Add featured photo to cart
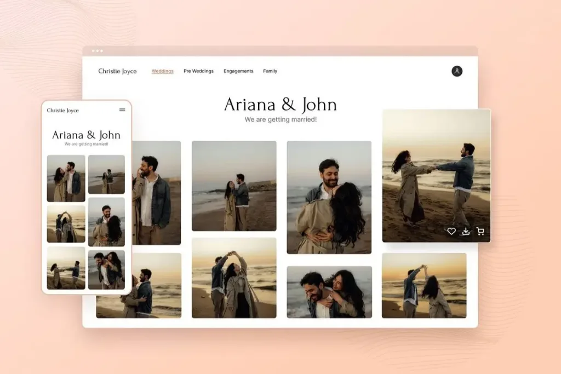This screenshot has width=561, height=374. pyautogui.click(x=480, y=231)
